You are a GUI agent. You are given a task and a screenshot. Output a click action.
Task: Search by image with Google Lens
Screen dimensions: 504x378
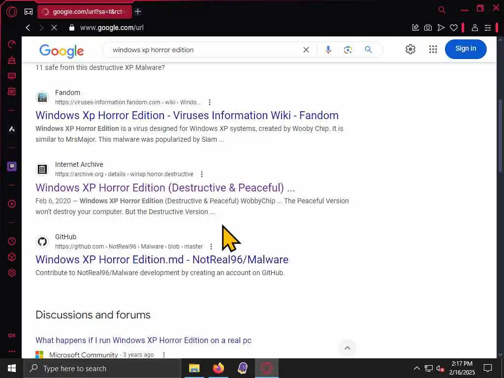[x=347, y=50]
